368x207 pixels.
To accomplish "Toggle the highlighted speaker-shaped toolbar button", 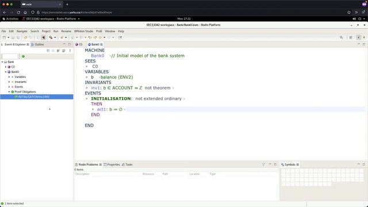I will click(x=44, y=37).
